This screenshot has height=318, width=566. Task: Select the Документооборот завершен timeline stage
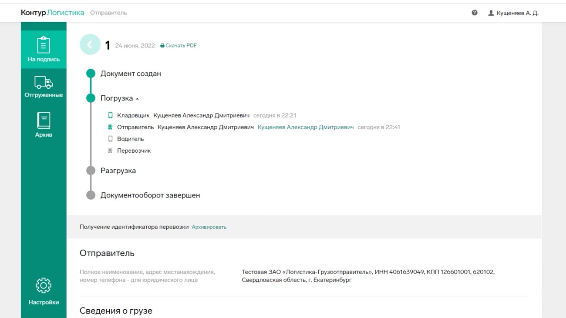point(150,195)
